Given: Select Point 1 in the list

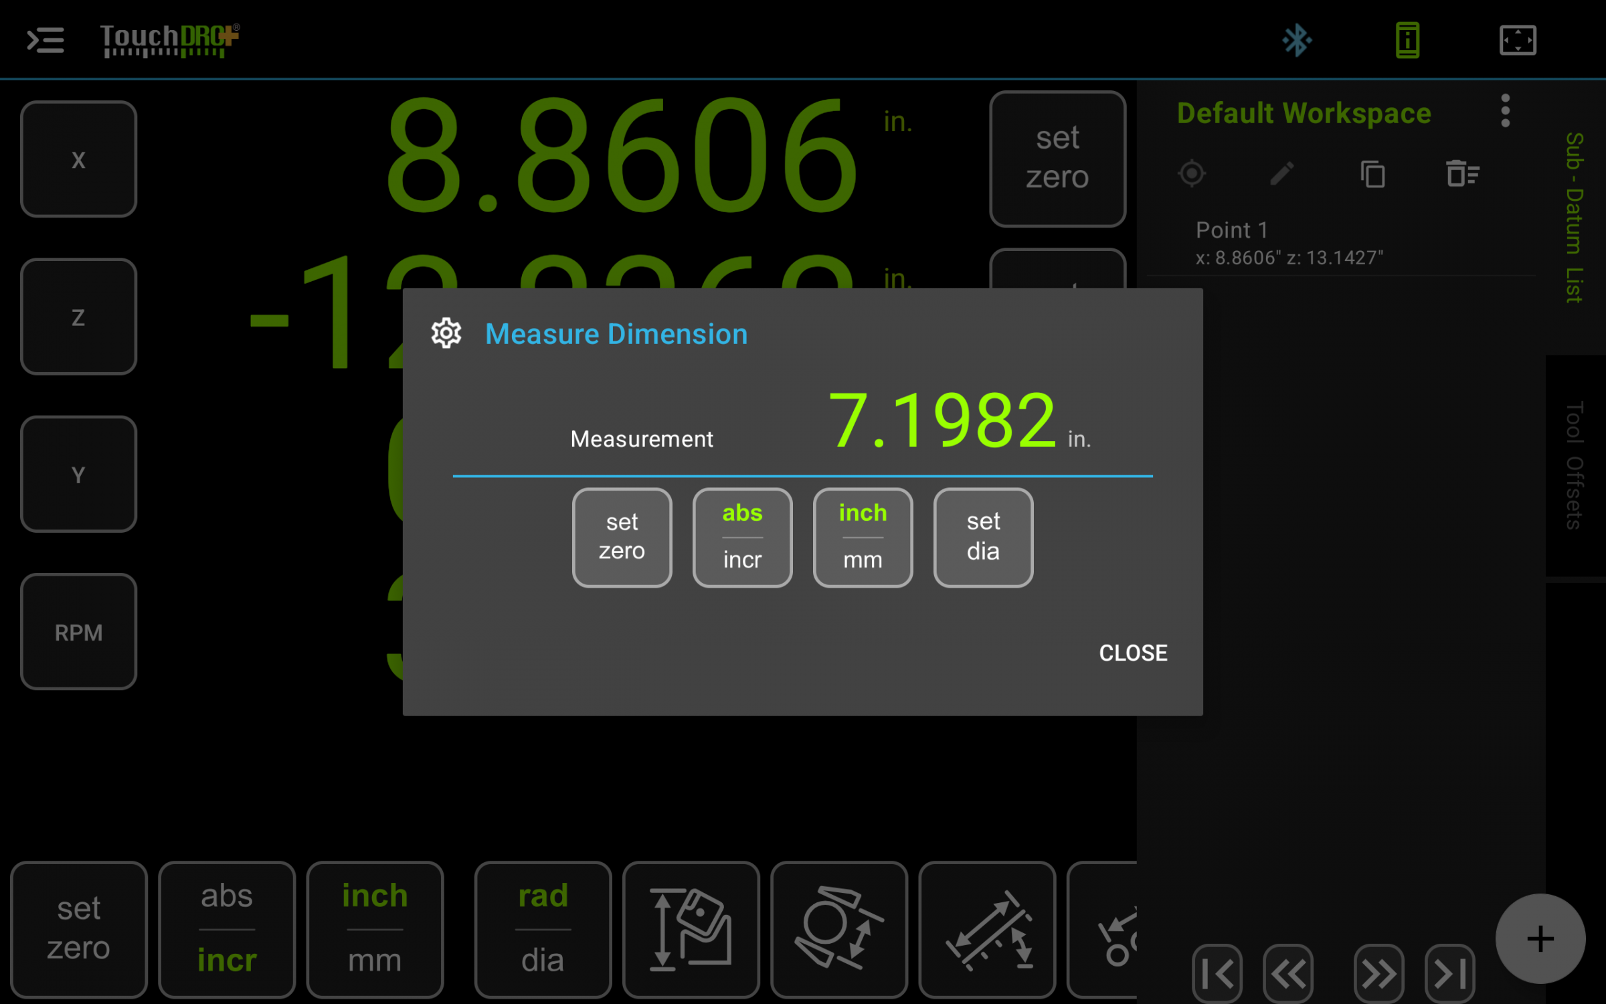Looking at the screenshot, I should click(x=1342, y=243).
